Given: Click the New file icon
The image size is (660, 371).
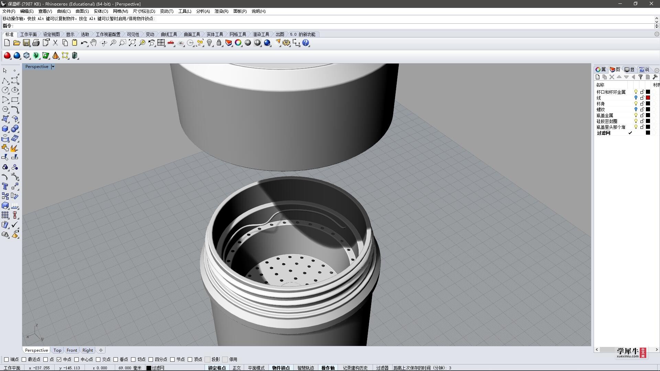Looking at the screenshot, I should point(7,43).
